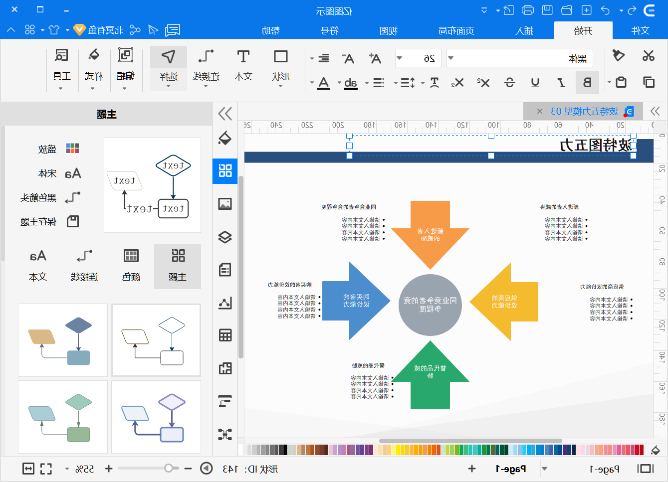The height and width of the screenshot is (482, 668).
Task: Click the fit page width icon
Action: [x=28, y=469]
